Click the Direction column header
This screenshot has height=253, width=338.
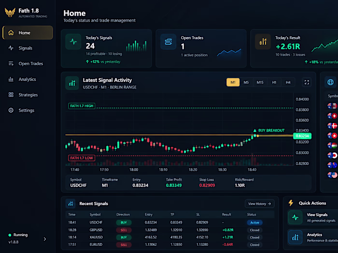[123, 214]
